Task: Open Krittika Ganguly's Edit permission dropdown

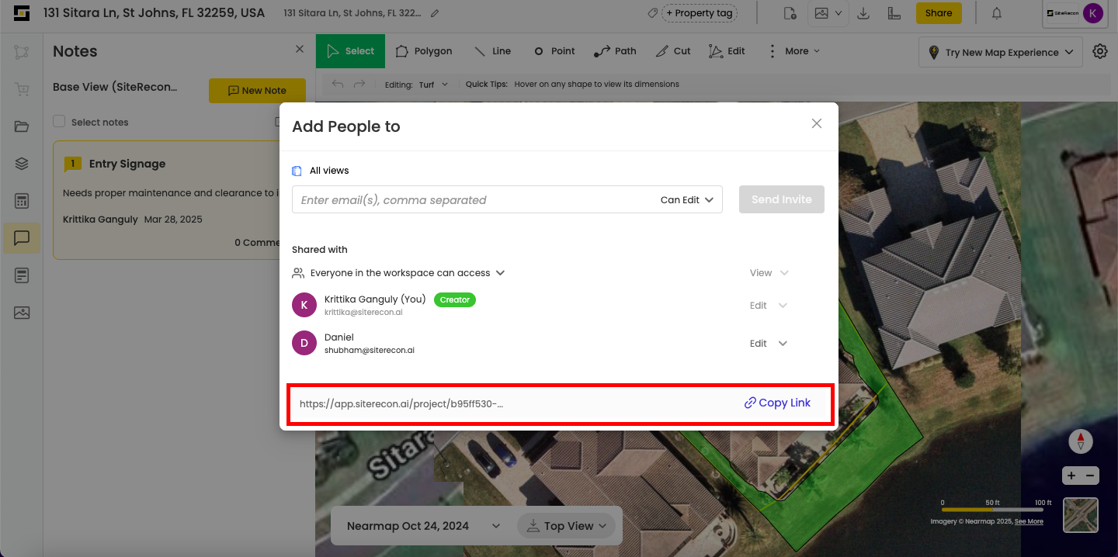Action: click(769, 306)
